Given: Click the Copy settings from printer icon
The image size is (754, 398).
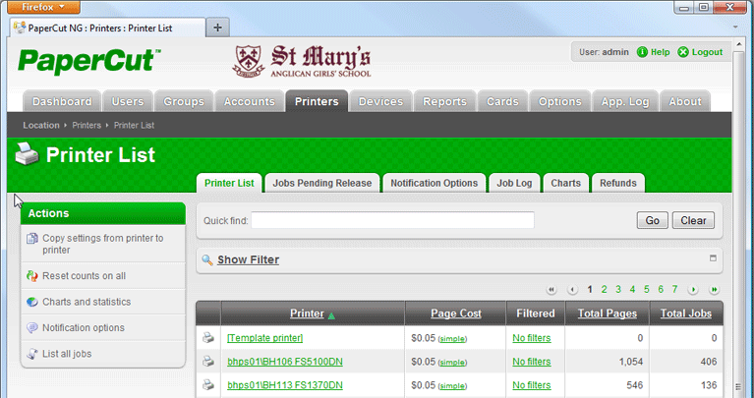Looking at the screenshot, I should pos(32,239).
